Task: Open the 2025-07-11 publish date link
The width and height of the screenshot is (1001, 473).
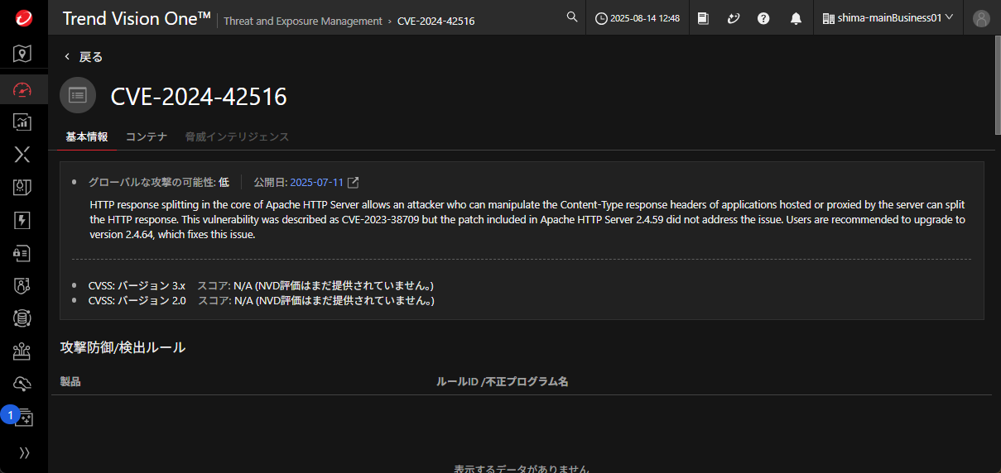Action: pyautogui.click(x=316, y=183)
